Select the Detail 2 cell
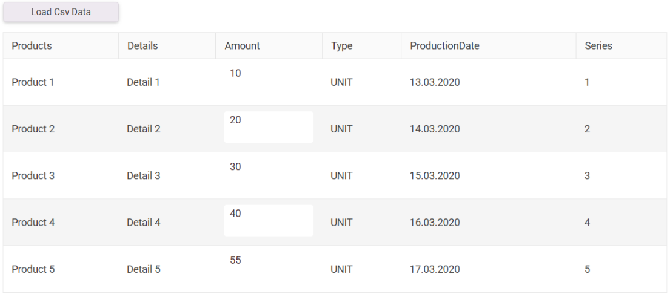The image size is (670, 294). pos(167,129)
